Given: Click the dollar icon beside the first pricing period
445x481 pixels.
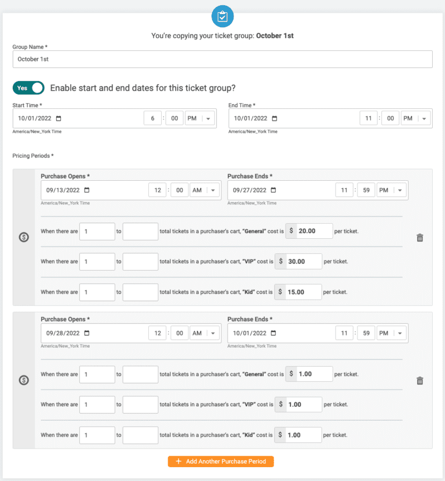Looking at the screenshot, I should [x=23, y=236].
